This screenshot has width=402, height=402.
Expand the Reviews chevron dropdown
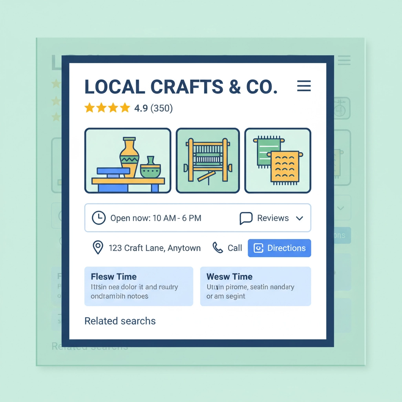(x=300, y=218)
